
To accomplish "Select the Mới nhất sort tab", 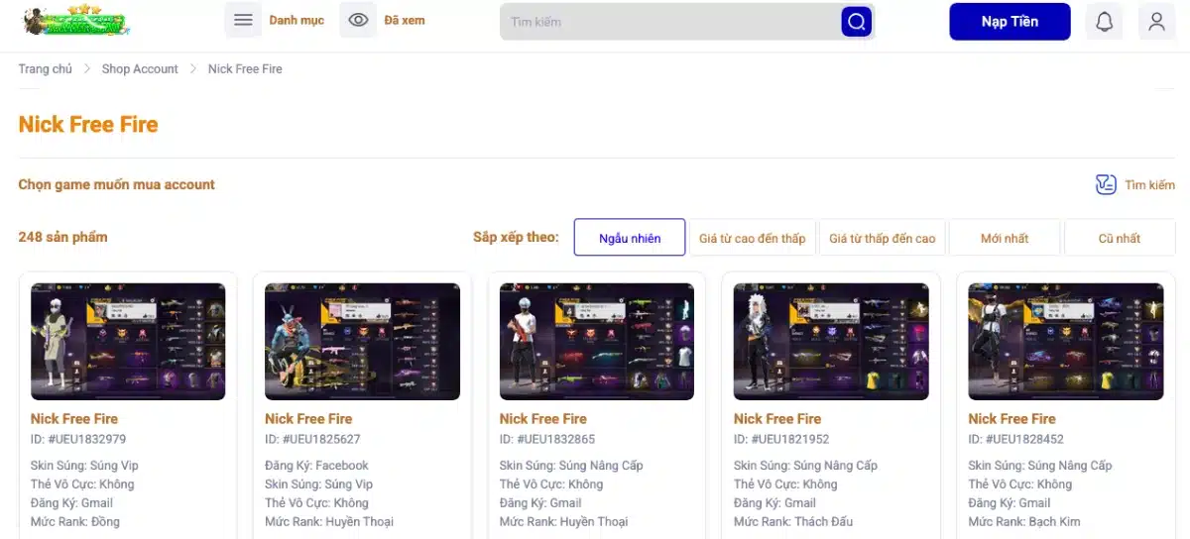I will tap(1005, 238).
